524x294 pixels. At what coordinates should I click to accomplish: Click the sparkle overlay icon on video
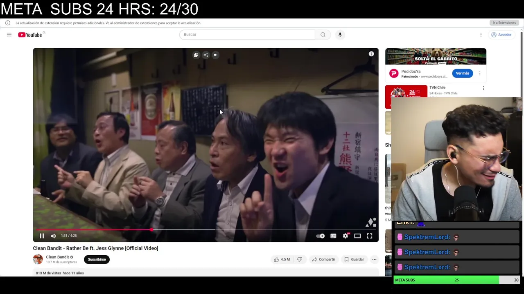pos(206,55)
